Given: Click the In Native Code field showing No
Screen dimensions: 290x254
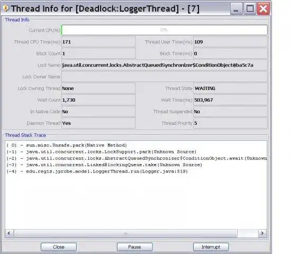Looking at the screenshot, I should 98,112.
